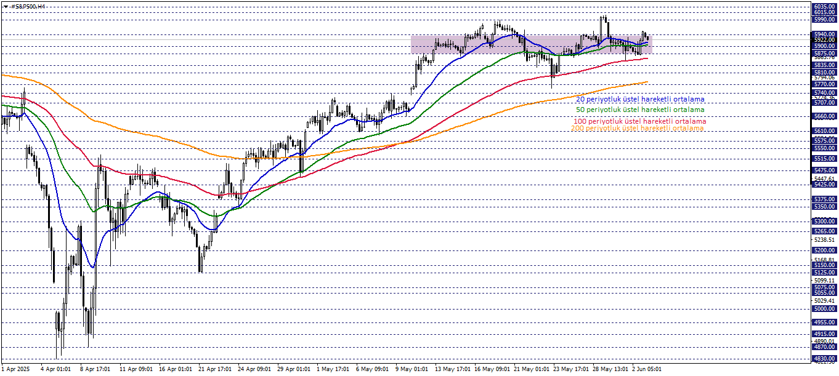Click the 21 May 01:01 date label
The image size is (839, 376).
530,369
